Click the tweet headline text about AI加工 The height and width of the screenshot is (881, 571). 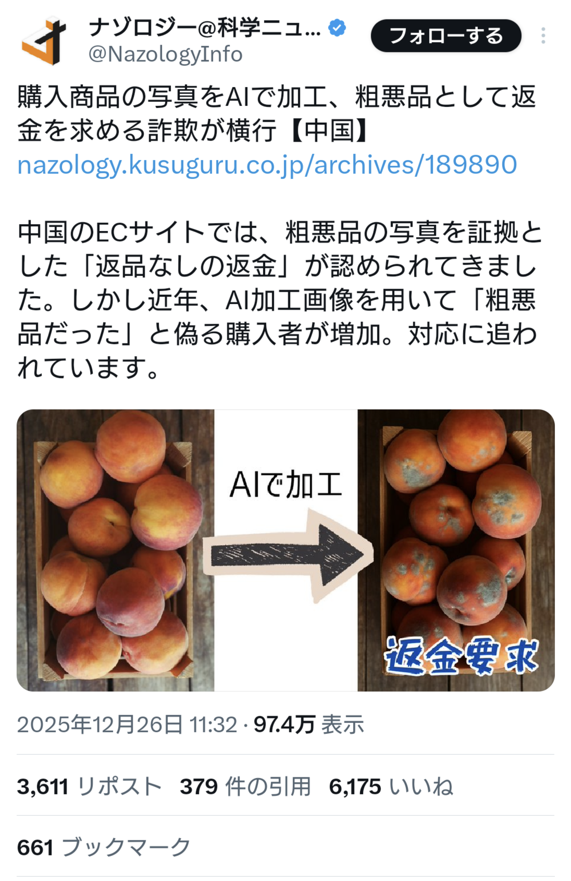pyautogui.click(x=276, y=113)
